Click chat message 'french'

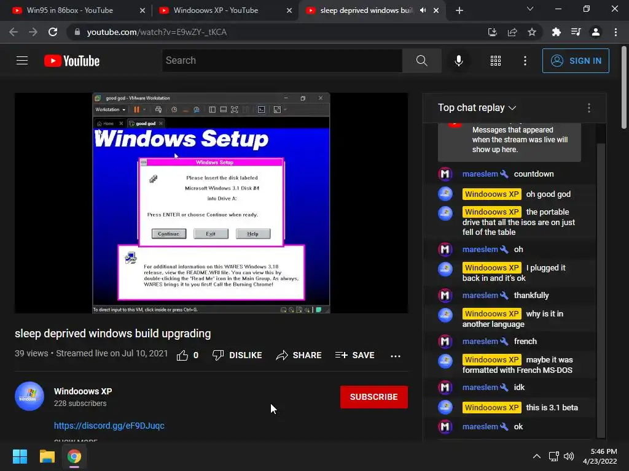[525, 341]
